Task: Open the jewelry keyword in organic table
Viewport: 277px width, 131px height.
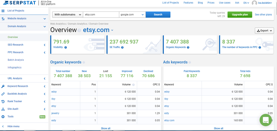Action: coord(55,113)
